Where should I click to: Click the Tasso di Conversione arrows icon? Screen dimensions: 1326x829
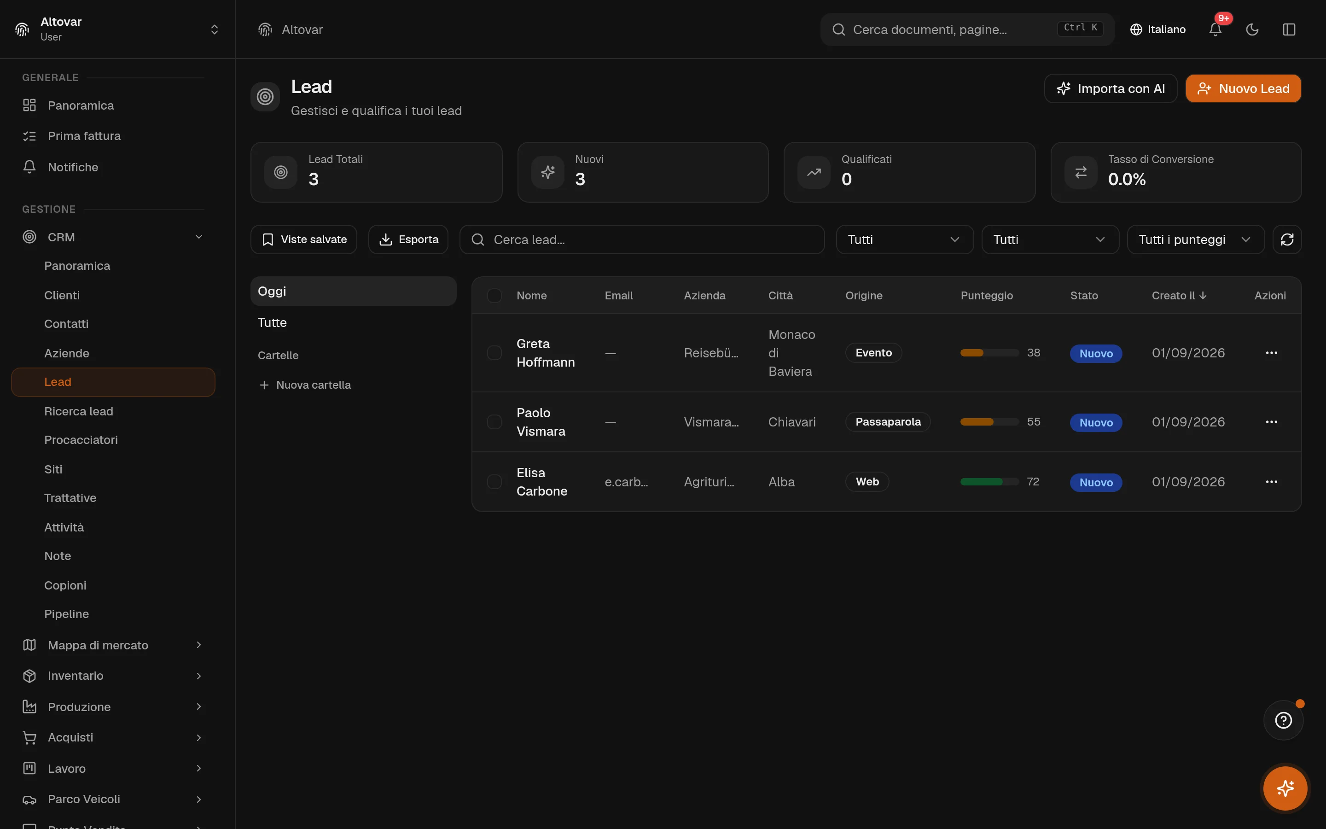[x=1081, y=172]
